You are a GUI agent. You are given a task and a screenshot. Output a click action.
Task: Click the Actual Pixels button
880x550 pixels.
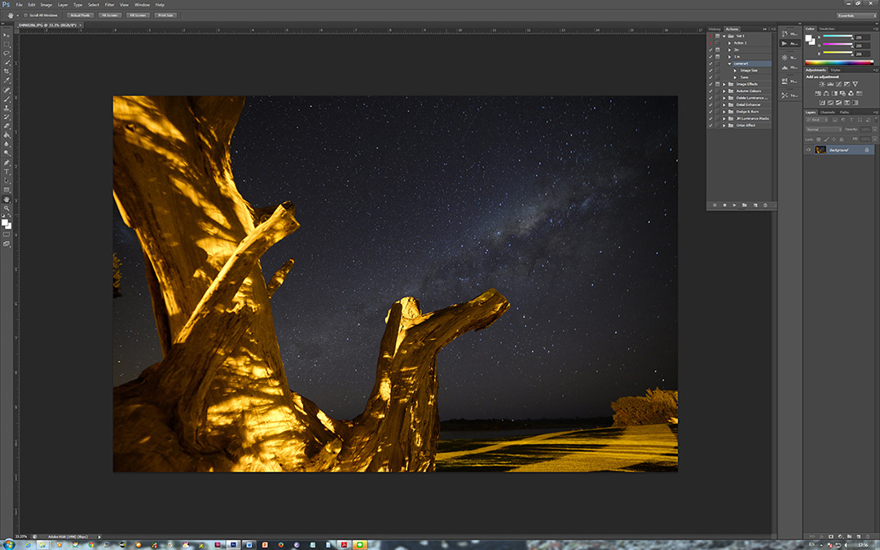coord(79,15)
